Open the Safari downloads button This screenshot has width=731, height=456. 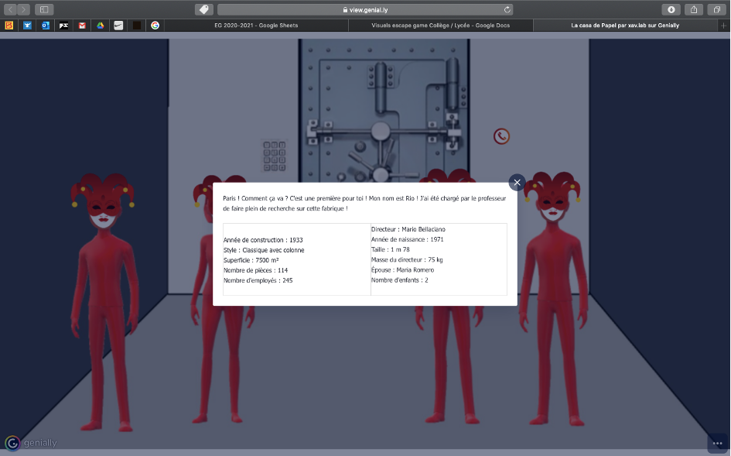click(x=671, y=9)
